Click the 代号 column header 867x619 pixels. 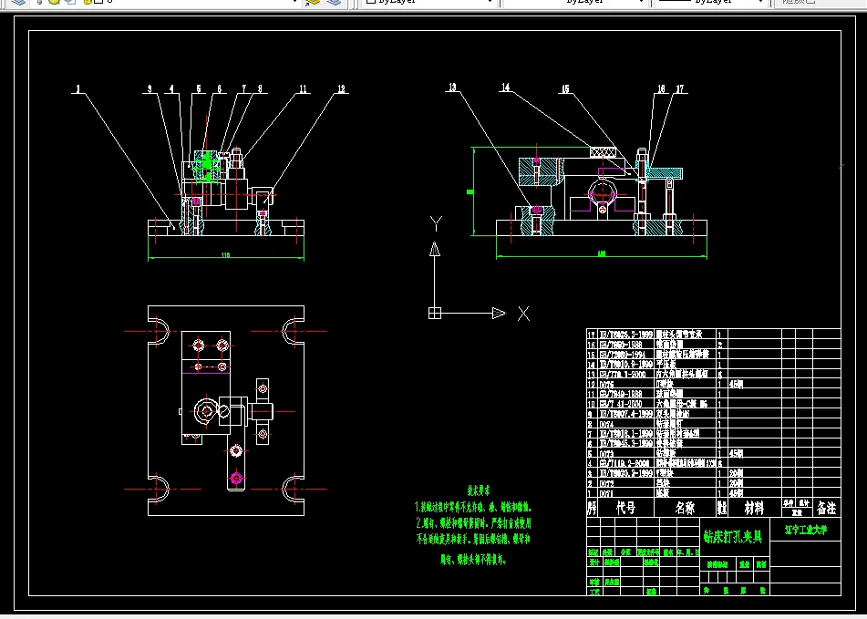coord(626,508)
